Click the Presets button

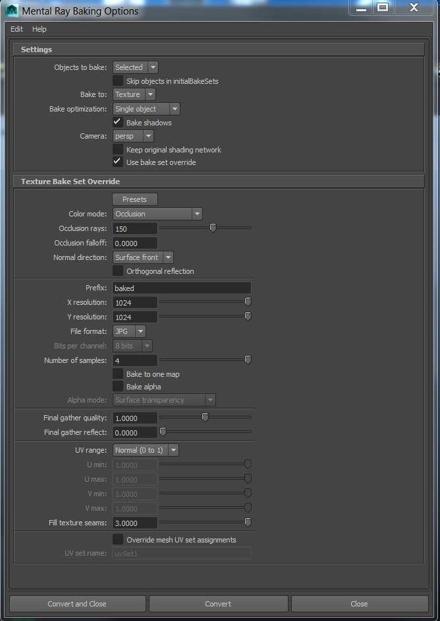[x=135, y=199]
